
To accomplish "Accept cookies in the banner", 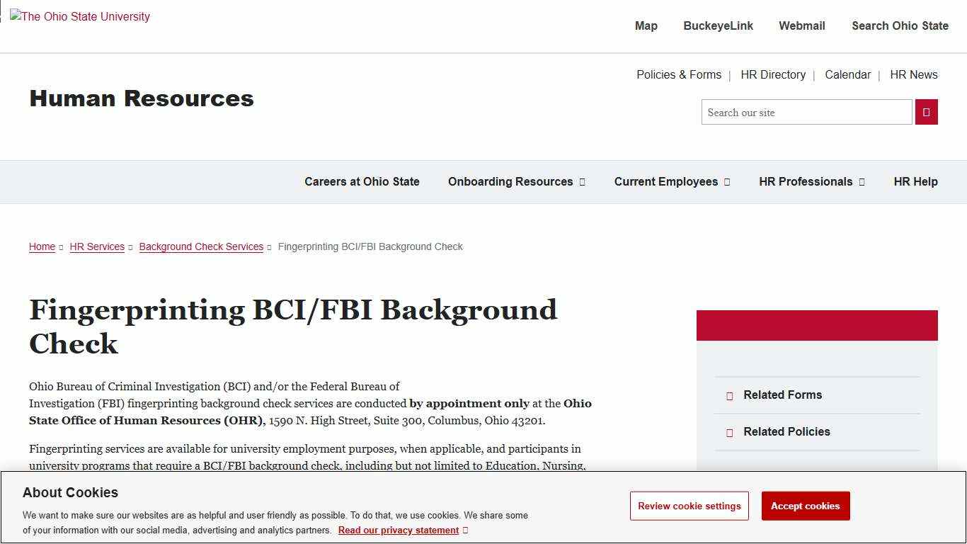I will [805, 506].
